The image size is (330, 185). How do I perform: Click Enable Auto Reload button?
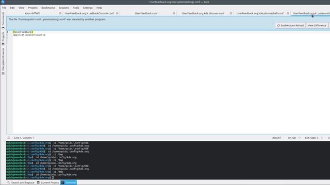tap(290, 25)
